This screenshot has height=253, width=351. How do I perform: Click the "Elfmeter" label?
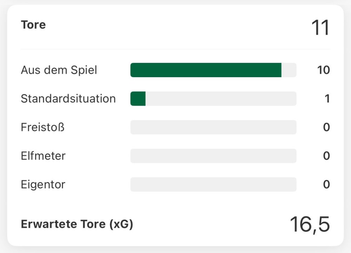(x=43, y=156)
